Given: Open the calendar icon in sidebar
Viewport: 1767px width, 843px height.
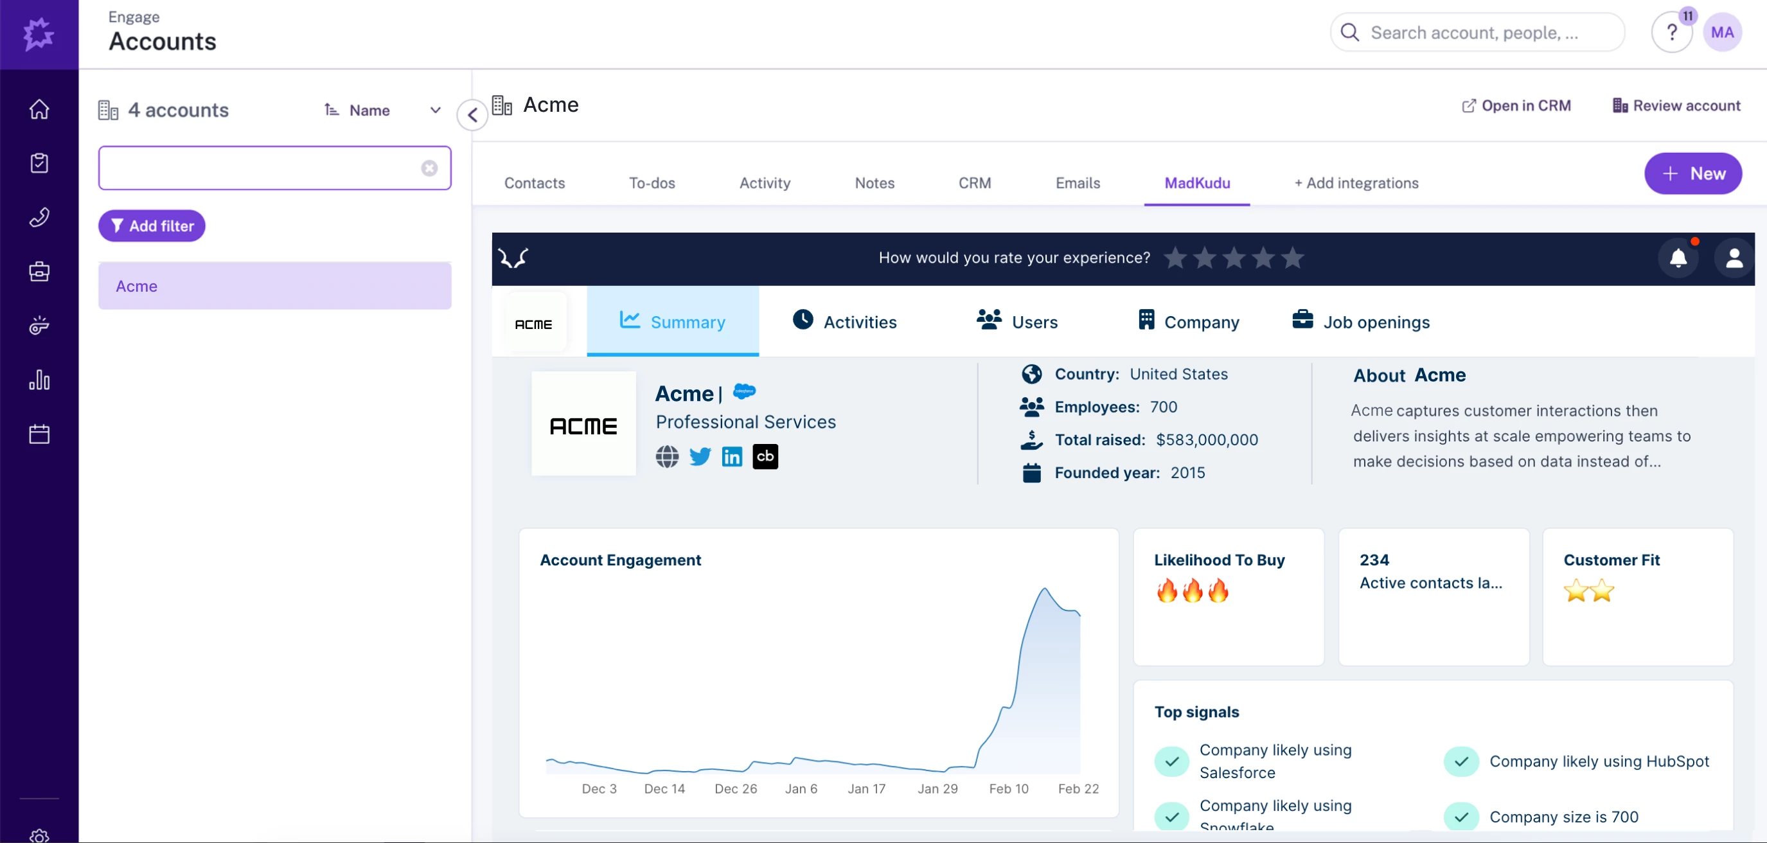Looking at the screenshot, I should click(x=39, y=434).
